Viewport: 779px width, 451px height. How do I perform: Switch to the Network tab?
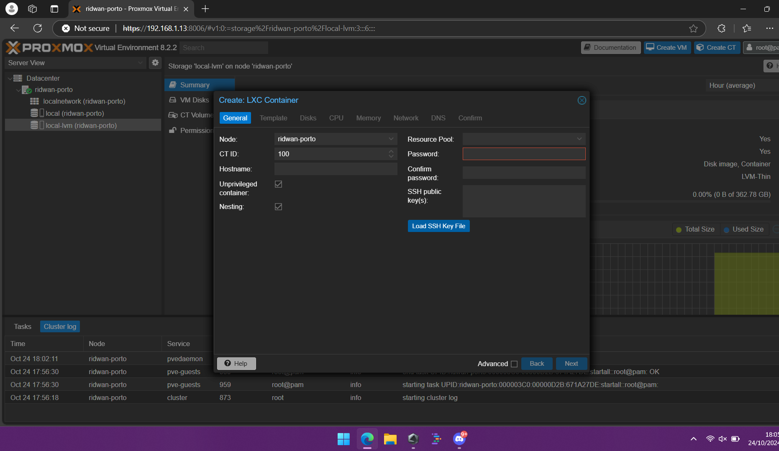coord(405,118)
